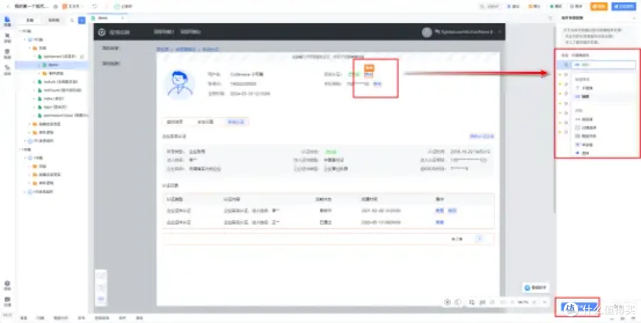Click the circular icon starting the zoom bar

[448, 302]
